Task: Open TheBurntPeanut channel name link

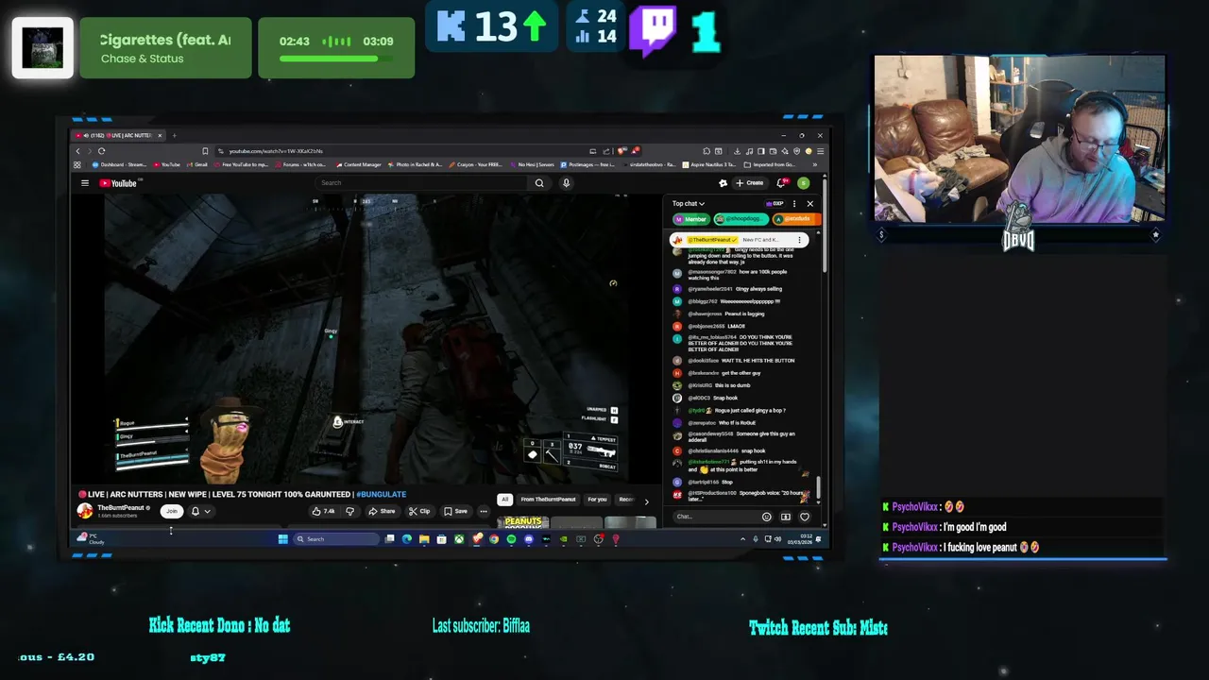Action: [121, 508]
